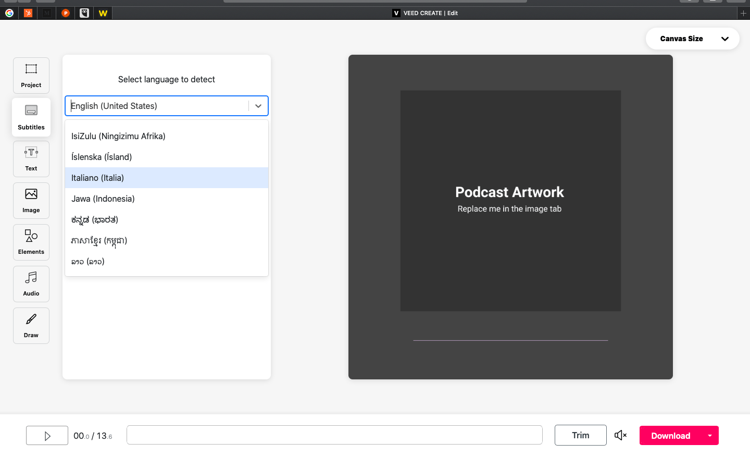
Task: Open the Audio tool panel
Action: pyautogui.click(x=31, y=284)
